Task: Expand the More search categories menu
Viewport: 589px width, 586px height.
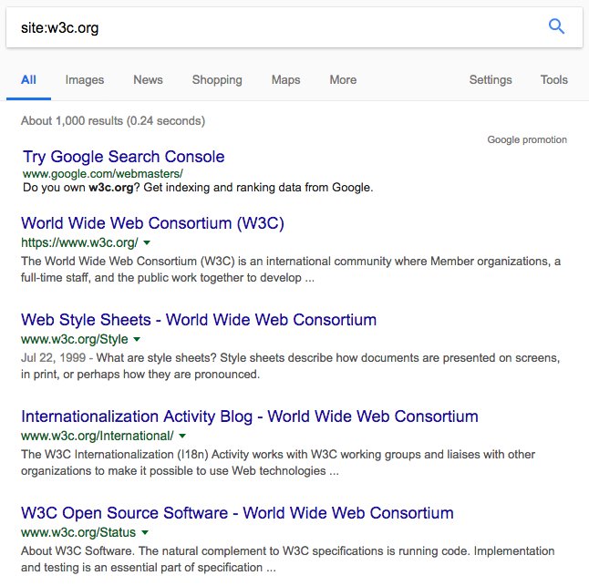Action: point(343,79)
